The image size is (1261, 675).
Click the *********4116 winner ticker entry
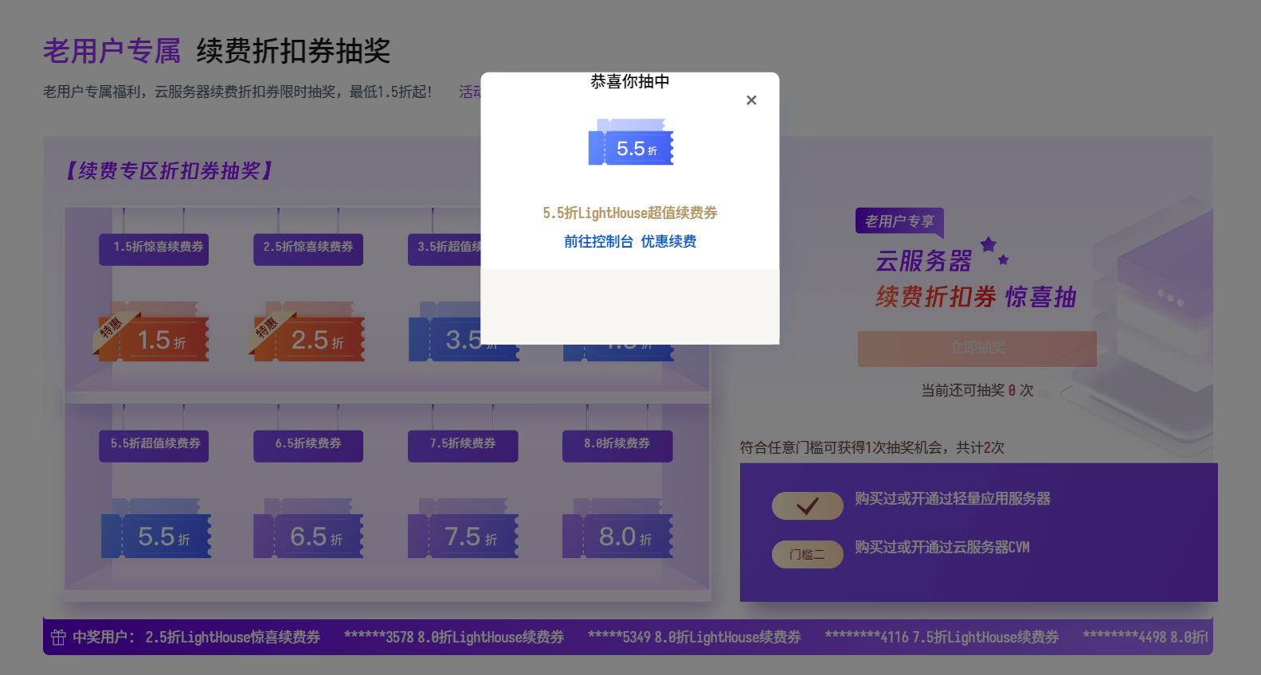tap(942, 638)
